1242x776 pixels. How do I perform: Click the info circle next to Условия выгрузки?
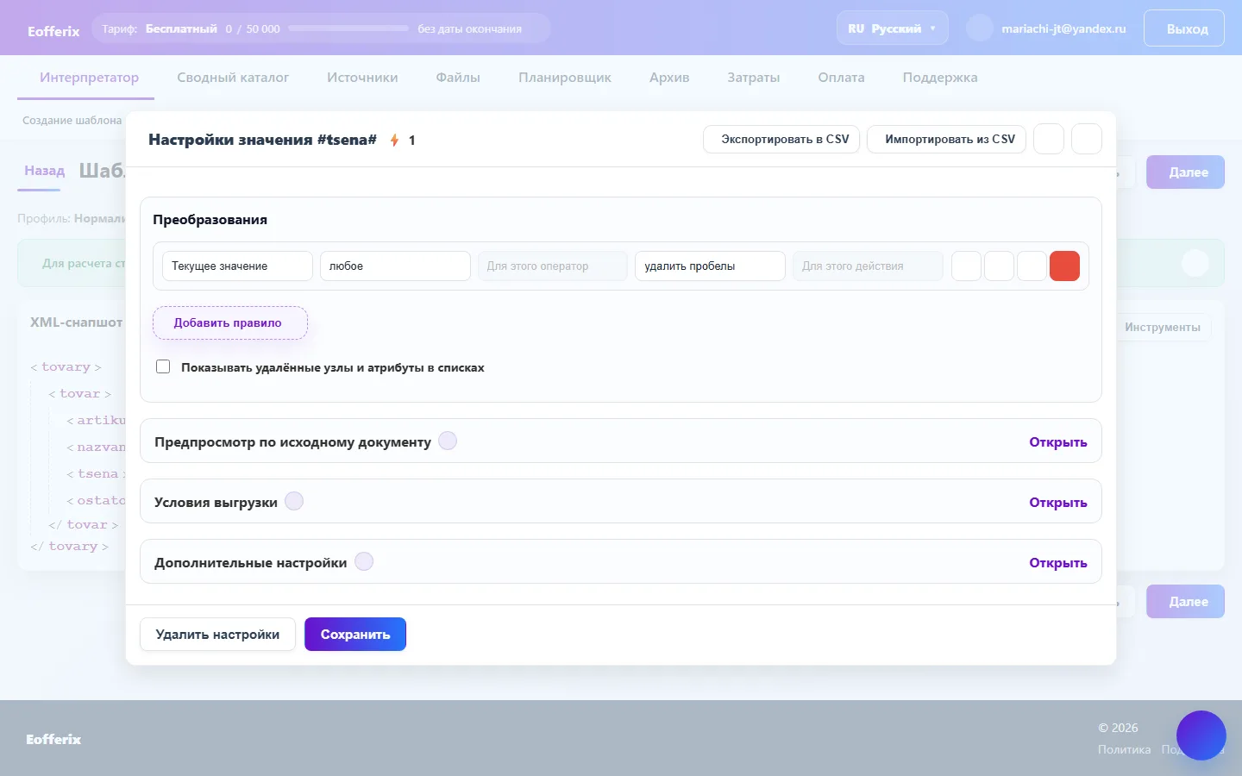294,501
